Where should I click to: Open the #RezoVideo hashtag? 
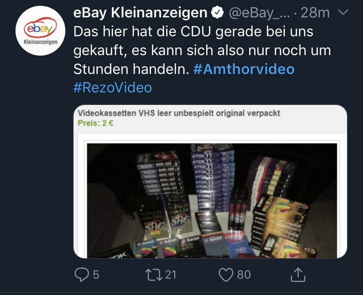coord(112,88)
